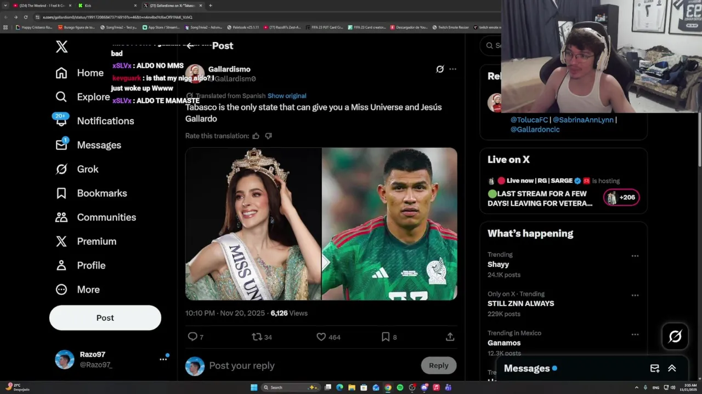
Task: Open account menu dots next to Razo97
Action: (x=163, y=359)
